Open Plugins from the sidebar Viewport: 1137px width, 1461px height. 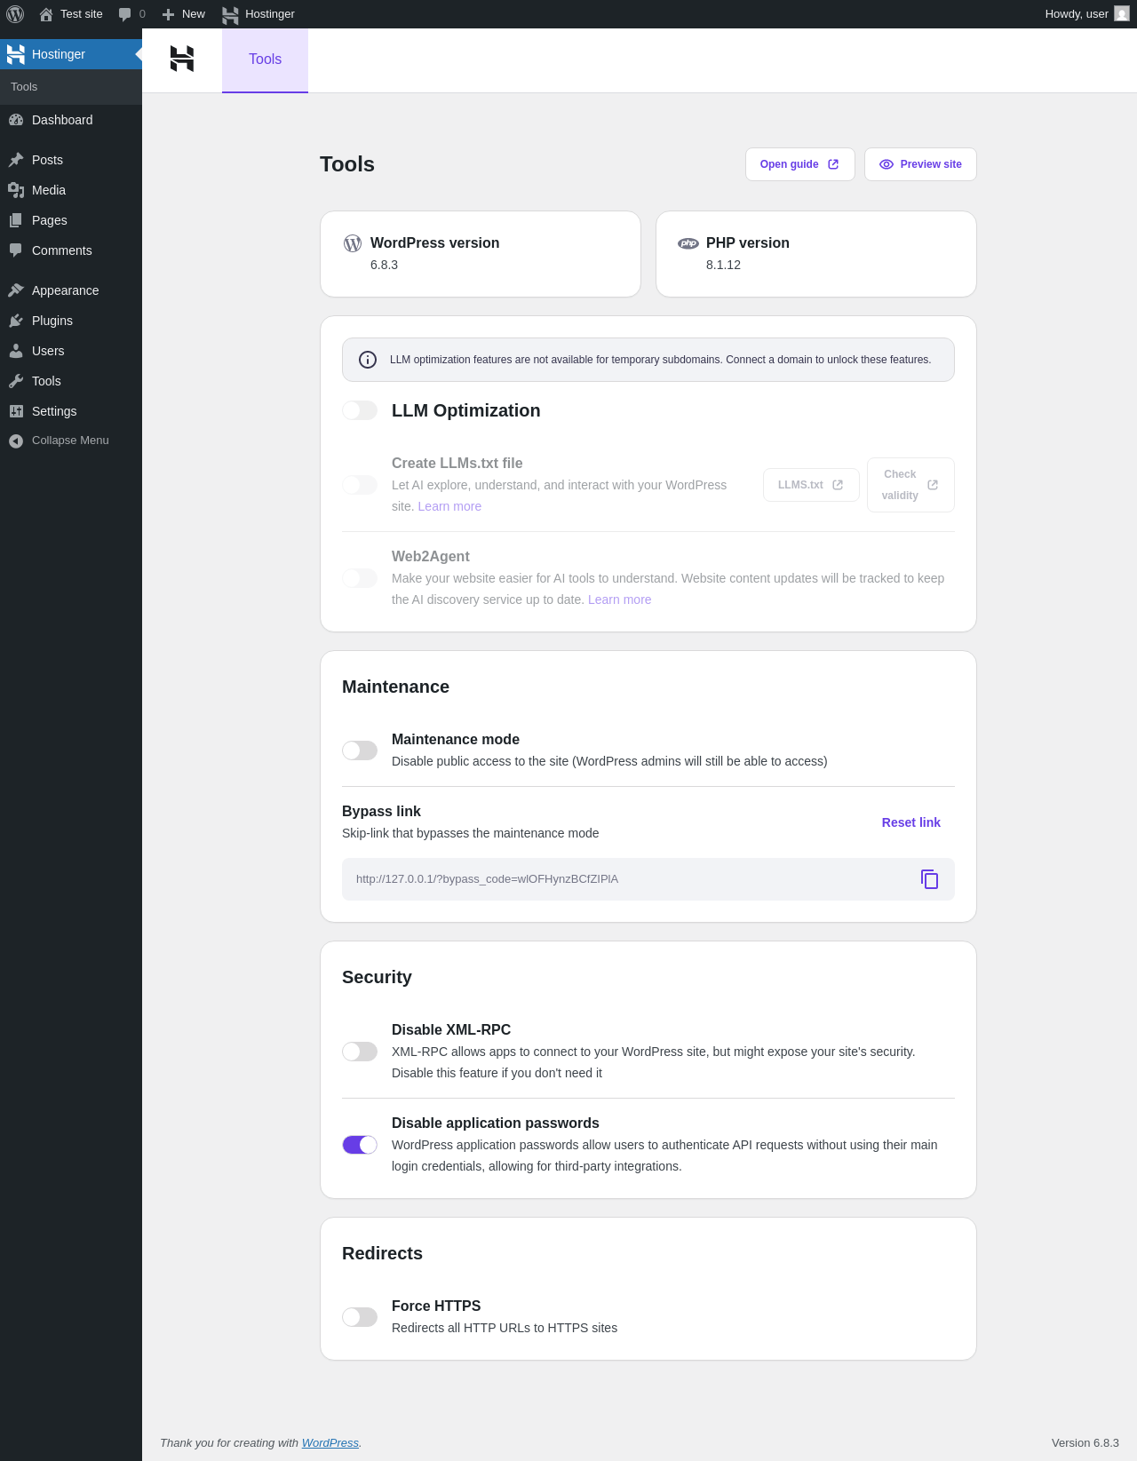(x=52, y=321)
